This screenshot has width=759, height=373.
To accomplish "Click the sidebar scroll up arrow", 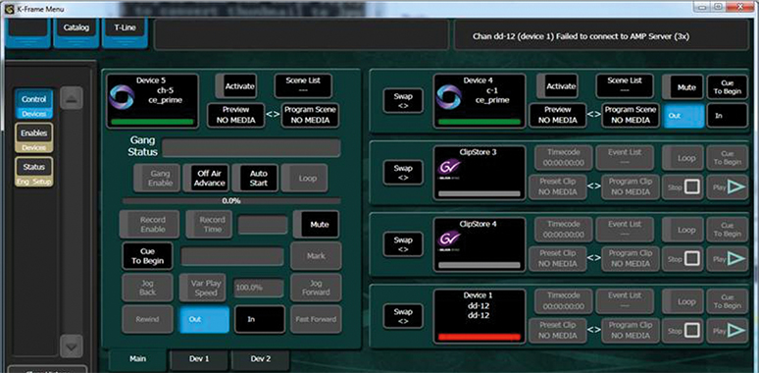I will (x=72, y=98).
